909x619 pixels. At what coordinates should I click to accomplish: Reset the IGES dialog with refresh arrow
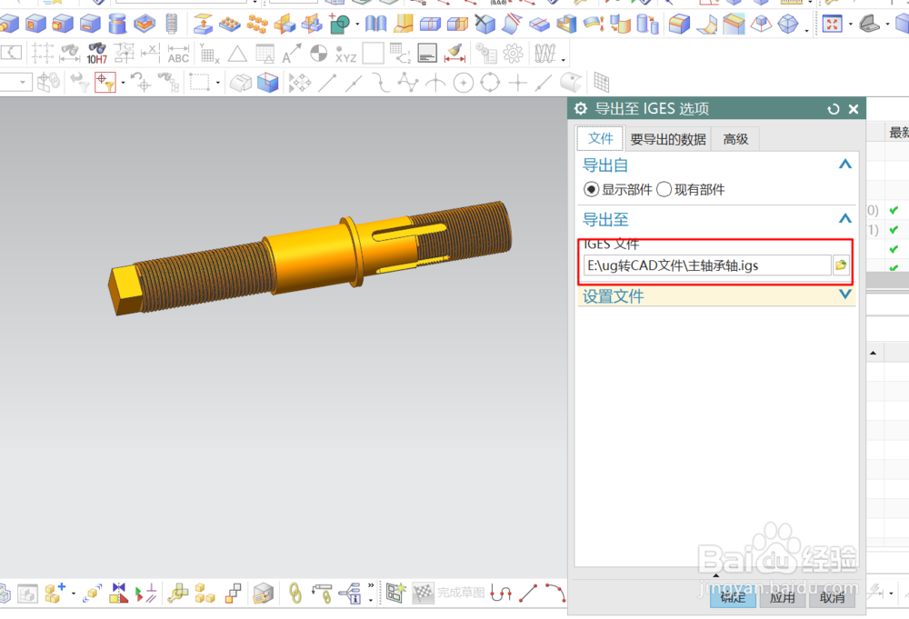(833, 109)
